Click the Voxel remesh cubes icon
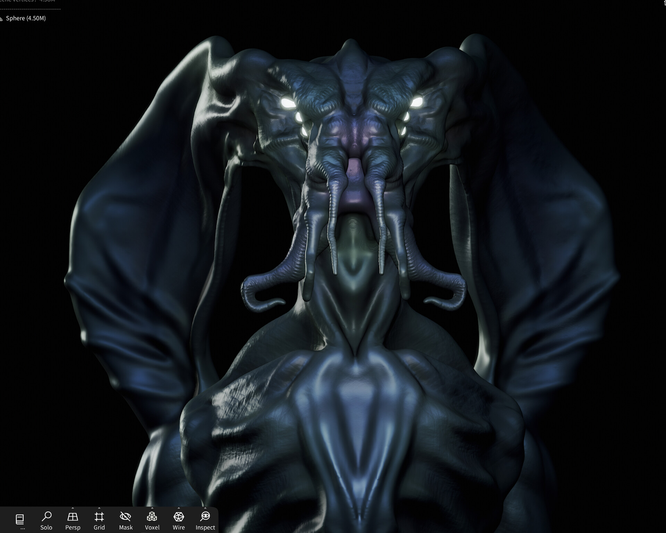This screenshot has width=666, height=533. click(x=152, y=517)
